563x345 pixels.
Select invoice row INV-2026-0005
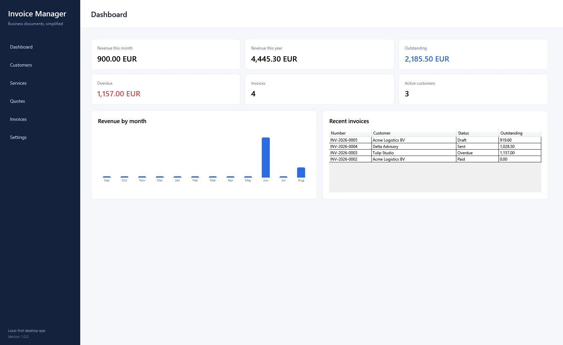[x=435, y=140]
